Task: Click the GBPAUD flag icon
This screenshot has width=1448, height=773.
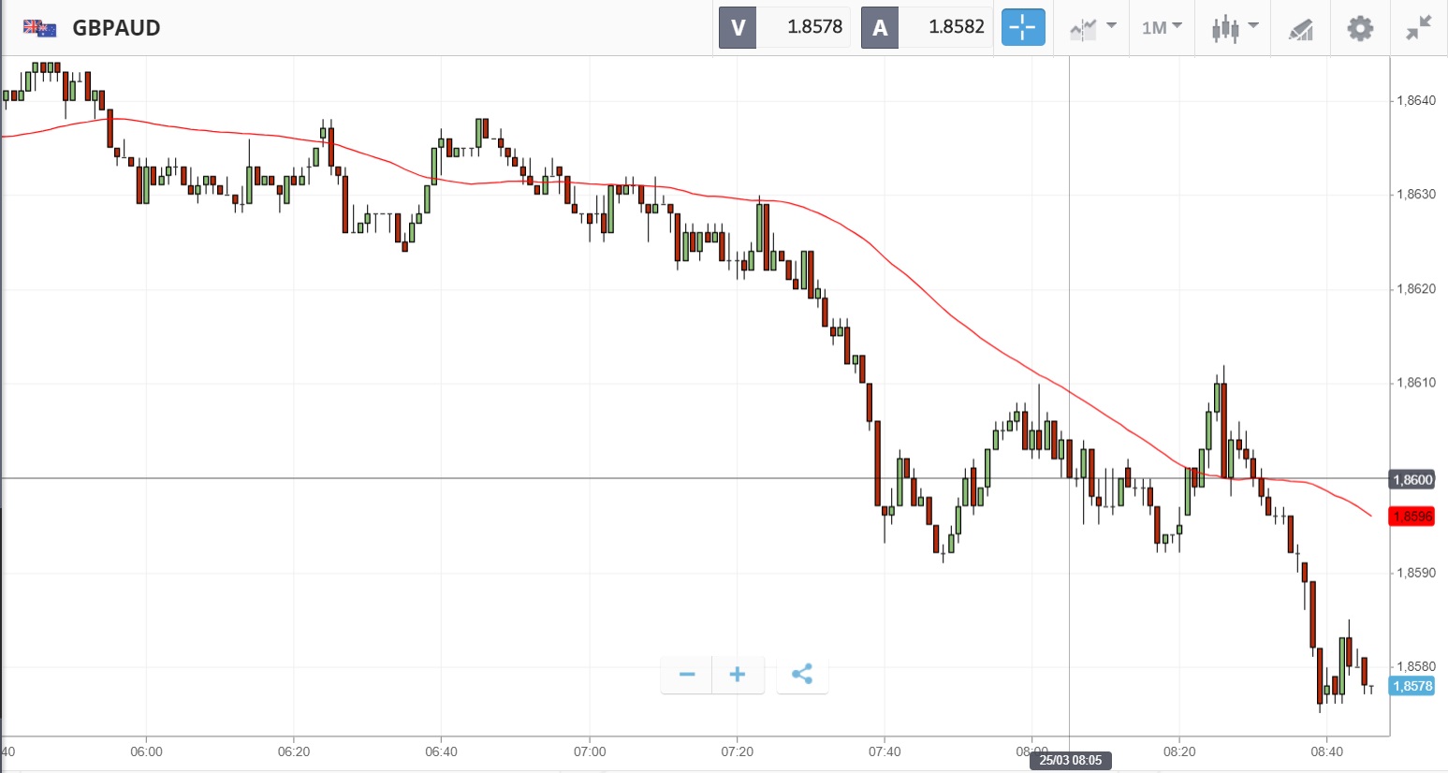Action: 40,28
